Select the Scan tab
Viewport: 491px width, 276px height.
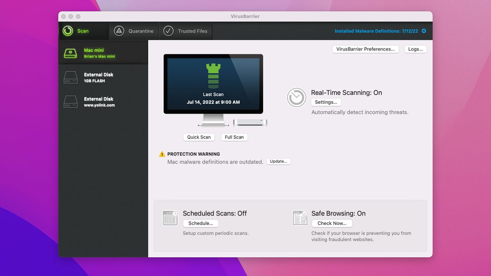point(83,31)
